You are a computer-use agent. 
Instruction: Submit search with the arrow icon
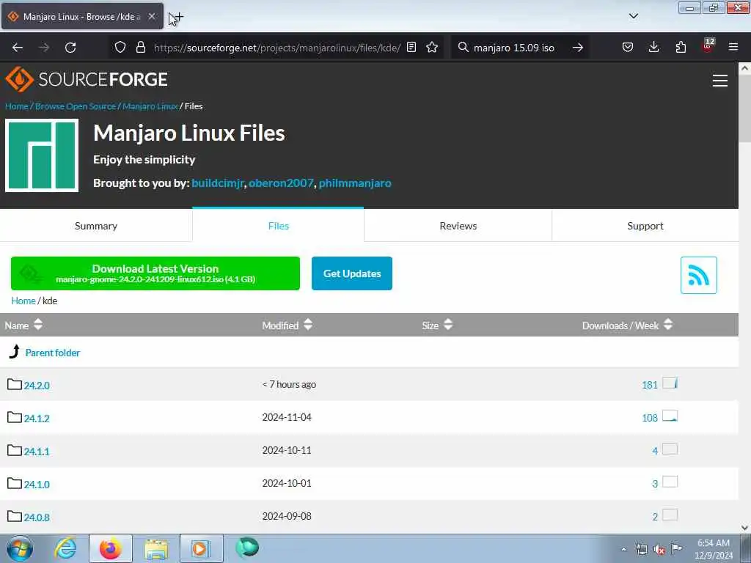click(x=578, y=48)
